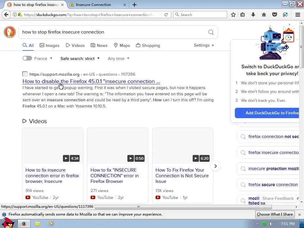Submit search with the magnifier icon
The height and width of the screenshot is (228, 304).
click(x=211, y=32)
